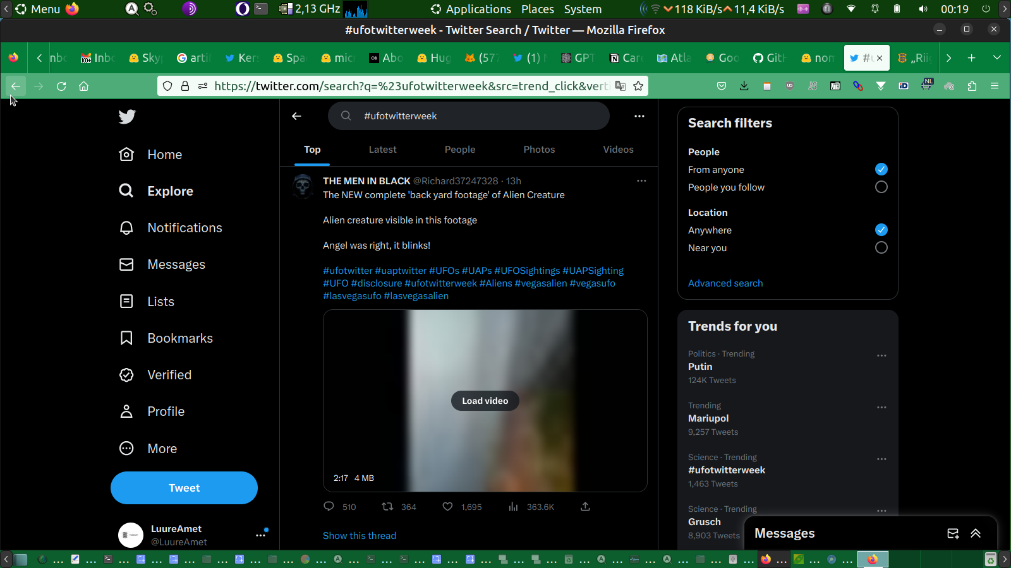Viewport: 1011px width, 568px height.
Task: Click the #UFOSightings hashtag
Action: pyautogui.click(x=527, y=271)
